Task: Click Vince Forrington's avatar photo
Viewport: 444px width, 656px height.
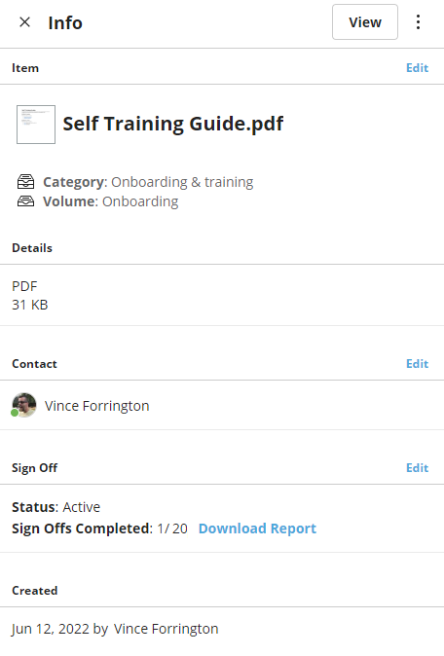Action: click(x=24, y=405)
